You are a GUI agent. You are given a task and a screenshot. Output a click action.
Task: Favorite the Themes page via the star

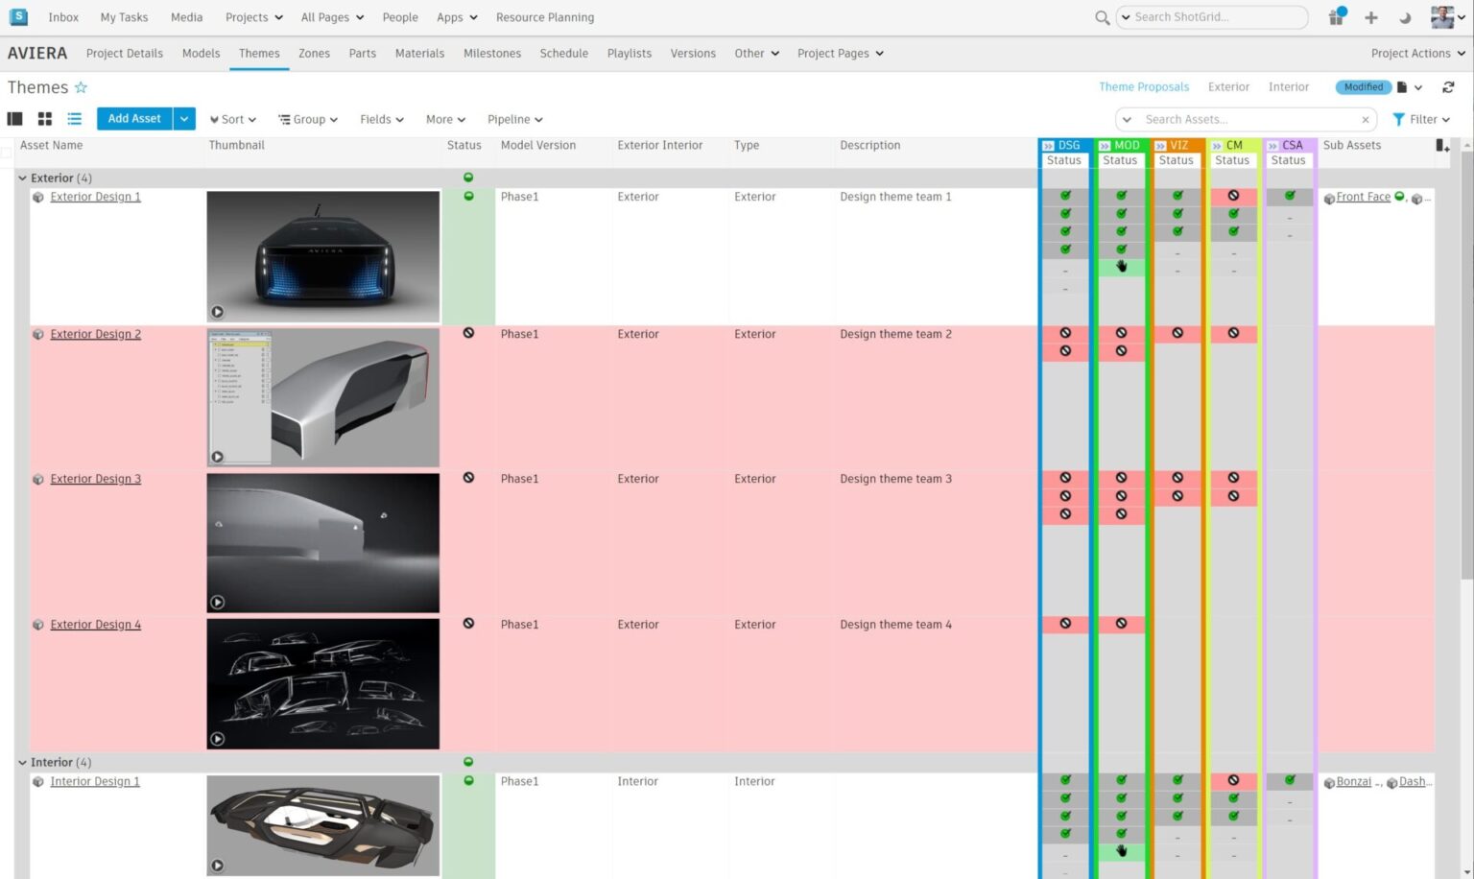tap(81, 86)
